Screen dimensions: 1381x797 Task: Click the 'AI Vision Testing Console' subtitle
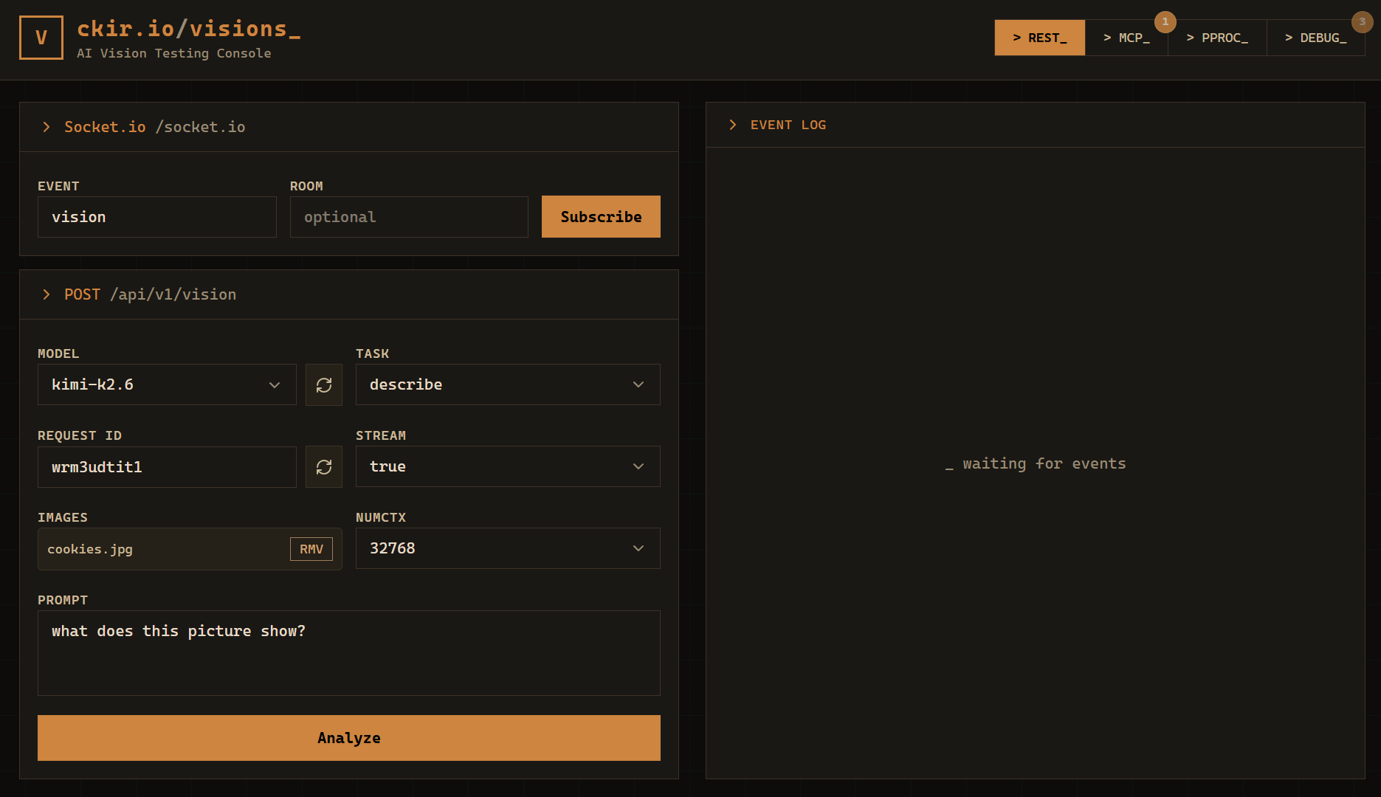174,53
